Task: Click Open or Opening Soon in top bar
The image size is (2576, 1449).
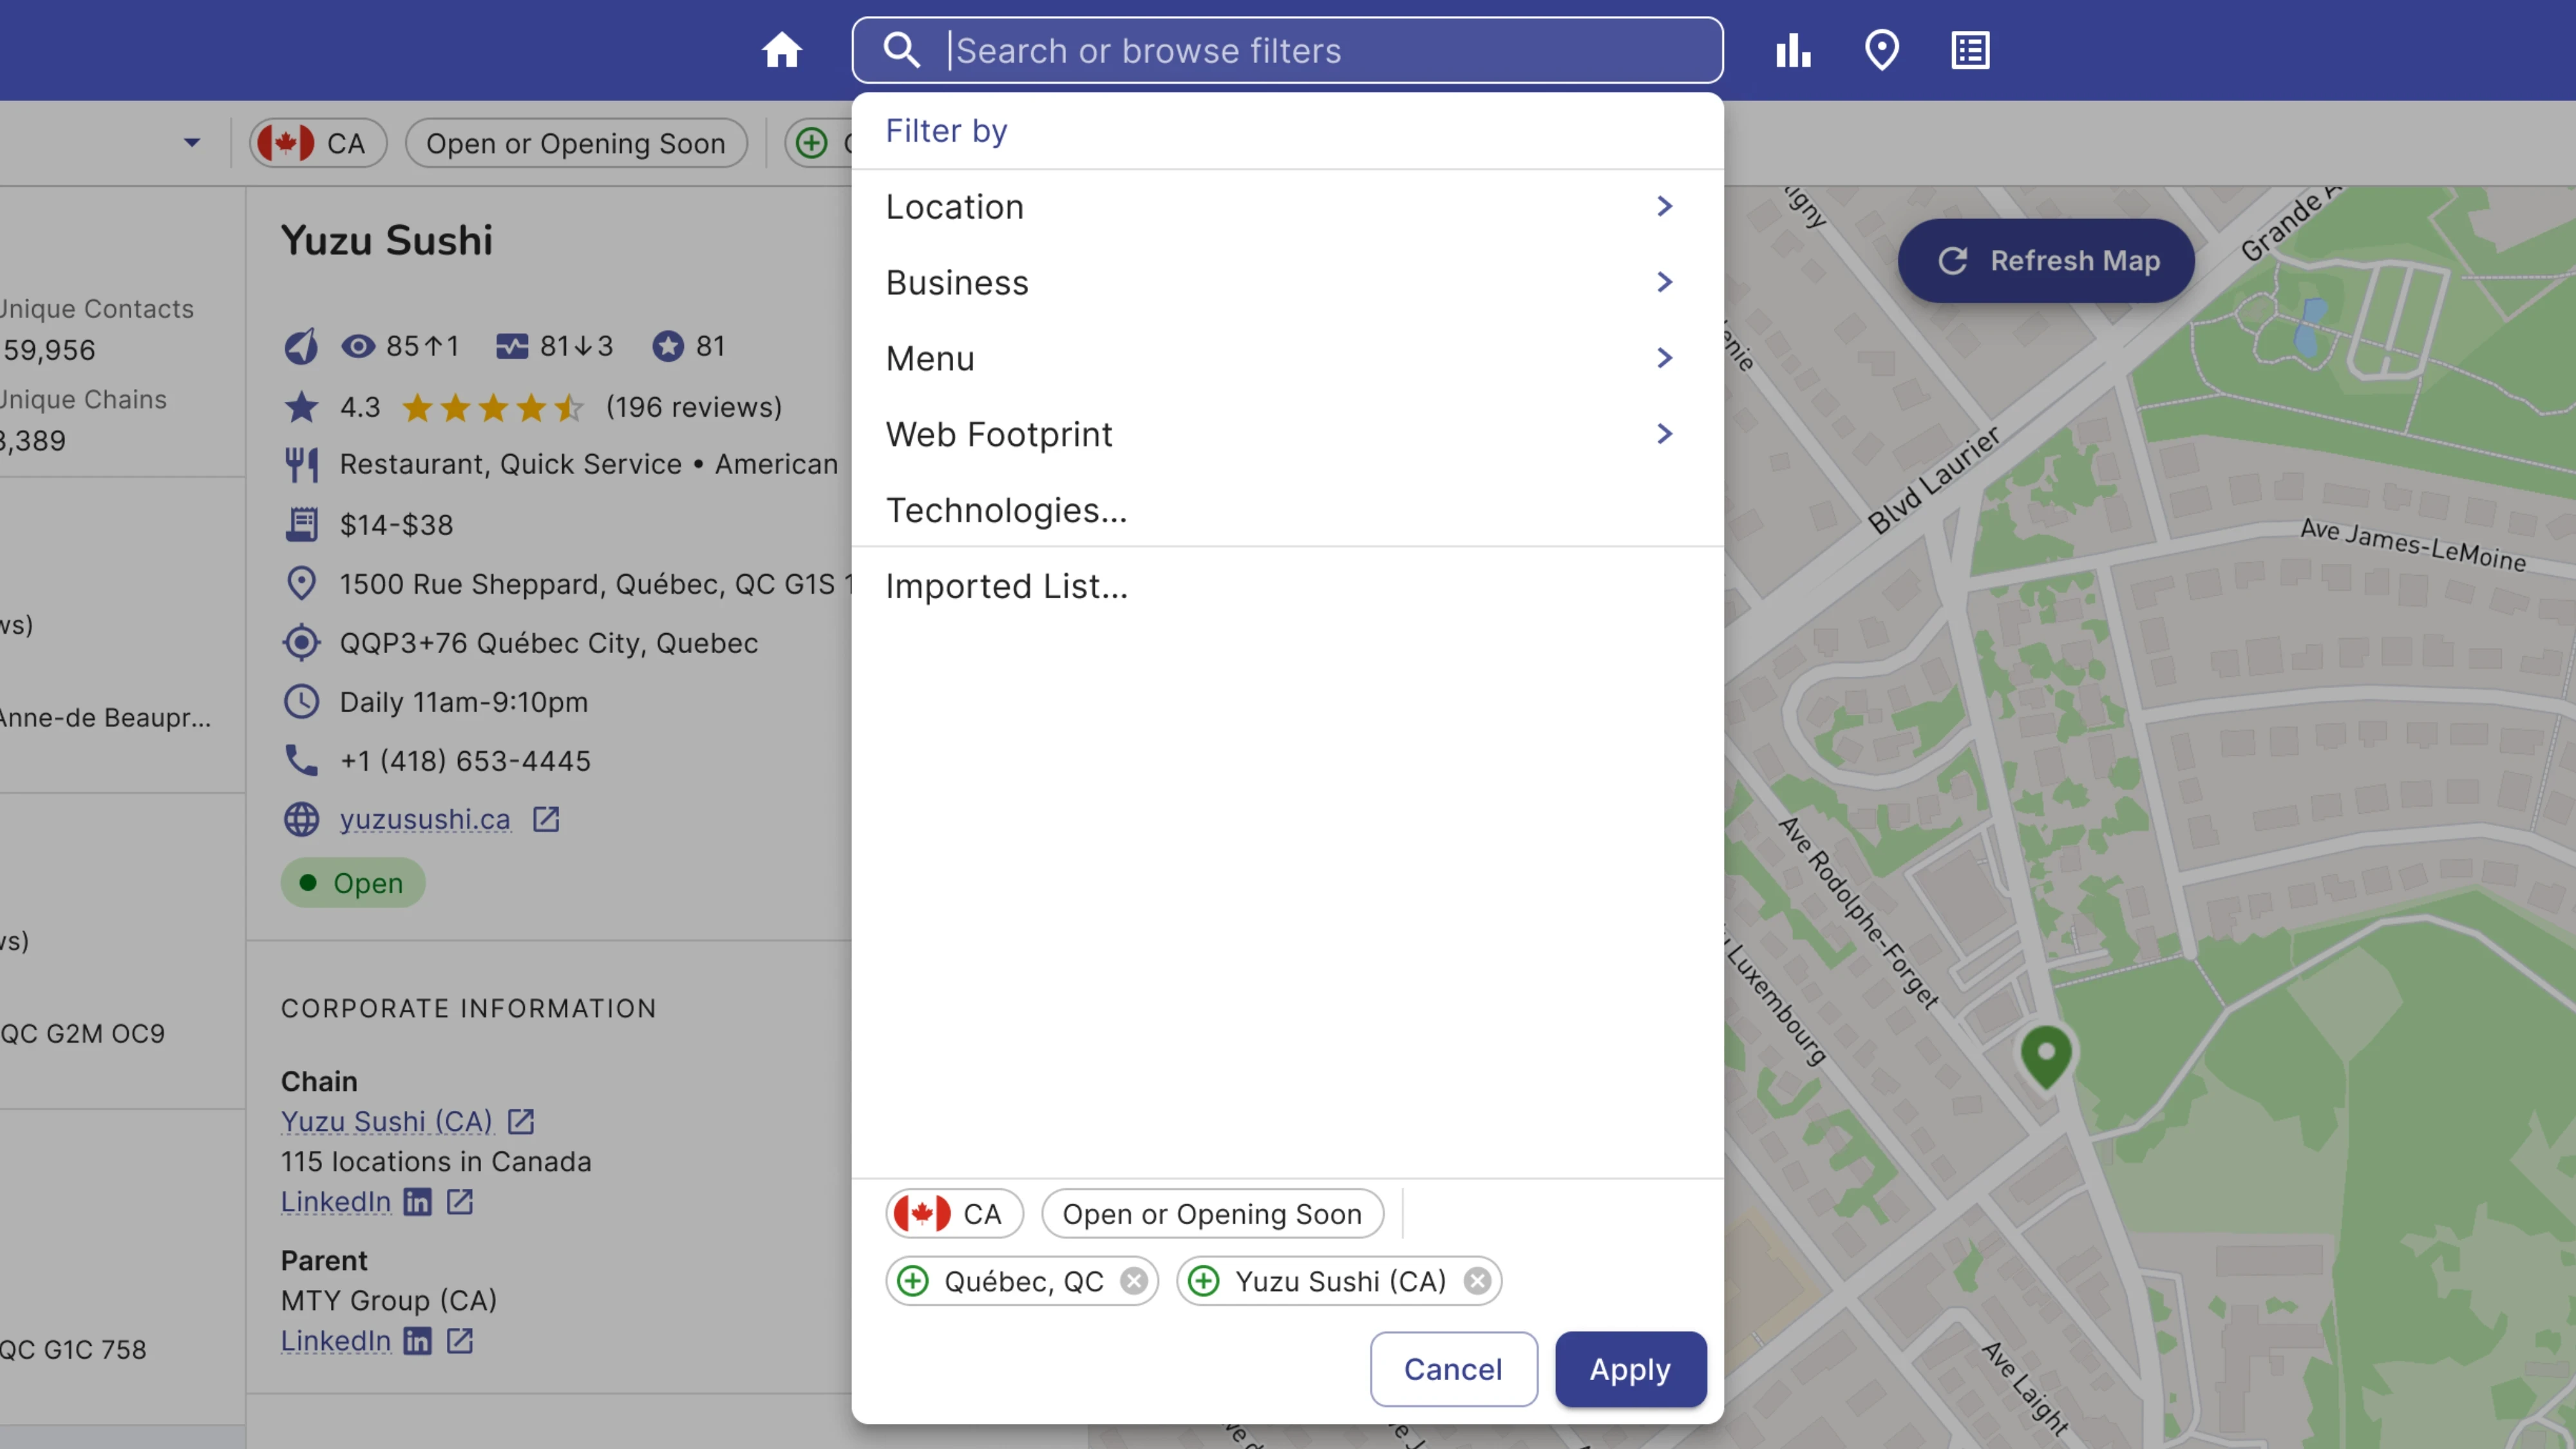Action: click(576, 143)
